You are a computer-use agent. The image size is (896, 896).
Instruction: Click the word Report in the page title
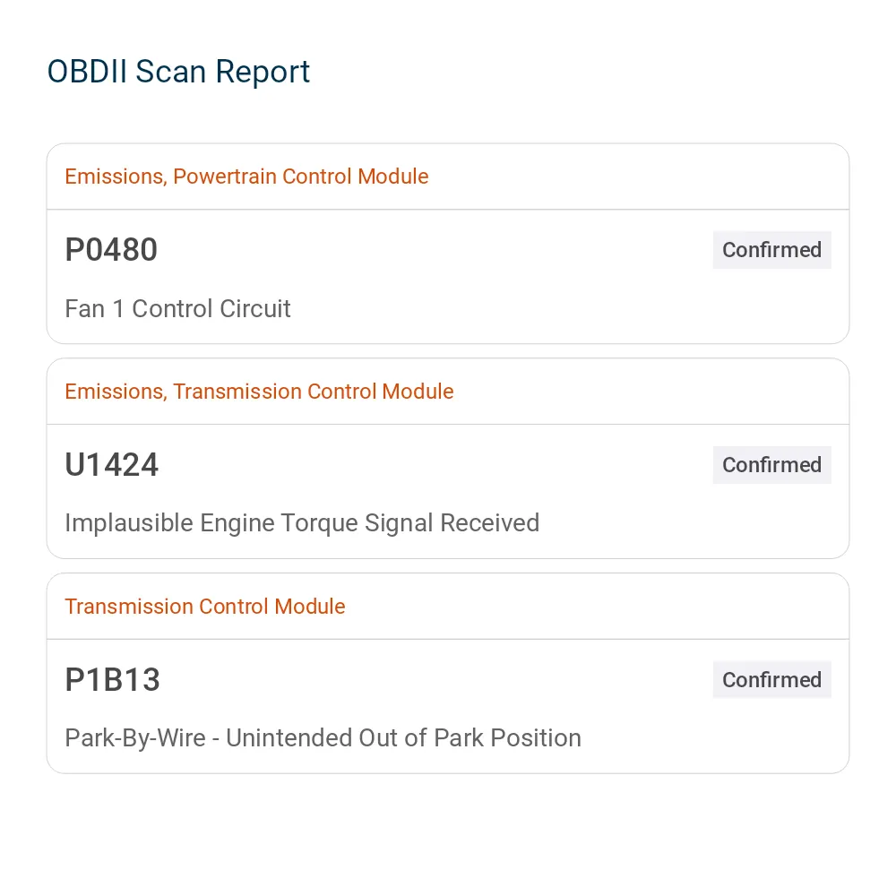coord(263,73)
